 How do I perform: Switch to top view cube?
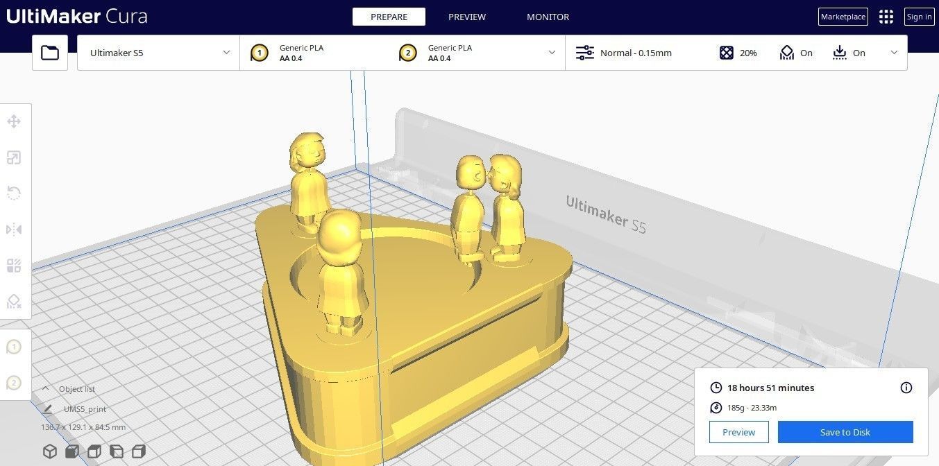coord(94,451)
